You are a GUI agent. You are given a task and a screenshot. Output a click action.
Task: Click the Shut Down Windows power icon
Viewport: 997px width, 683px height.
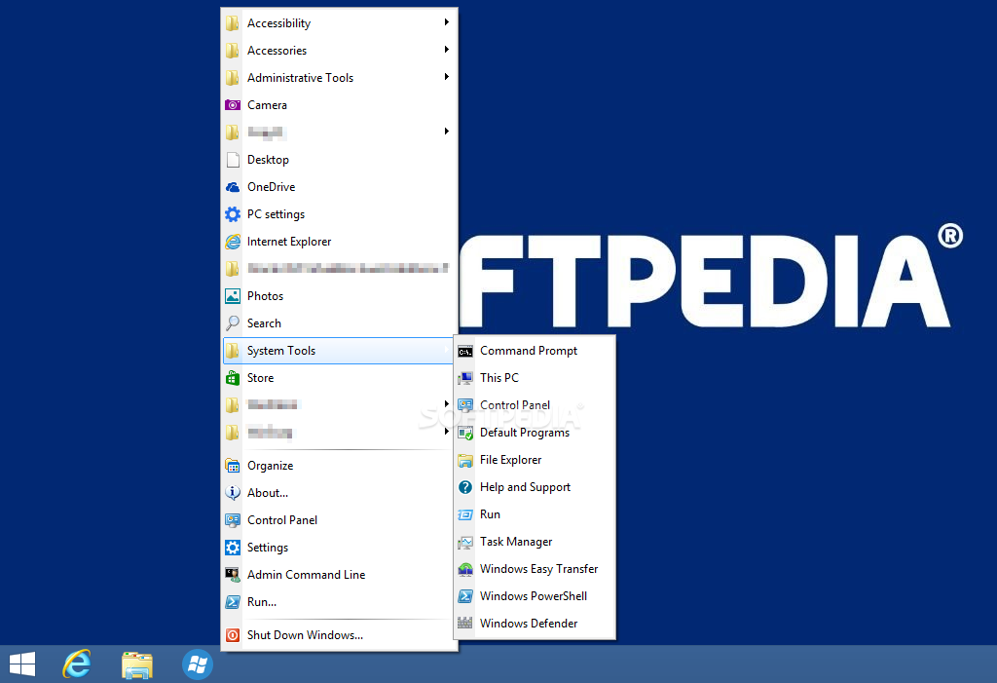(x=233, y=635)
